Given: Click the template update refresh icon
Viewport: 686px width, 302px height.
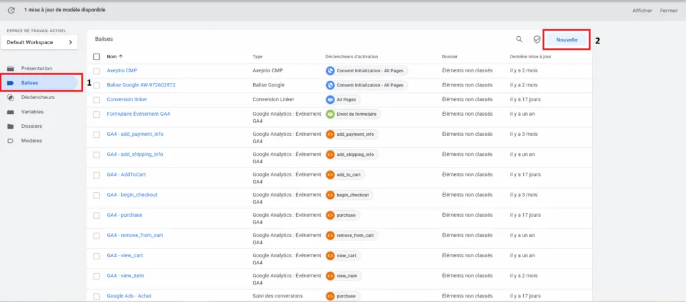Looking at the screenshot, I should pos(11,9).
